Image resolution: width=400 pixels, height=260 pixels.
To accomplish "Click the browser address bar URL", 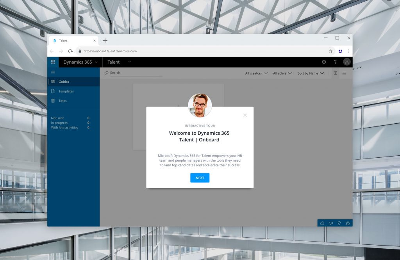I will (110, 51).
